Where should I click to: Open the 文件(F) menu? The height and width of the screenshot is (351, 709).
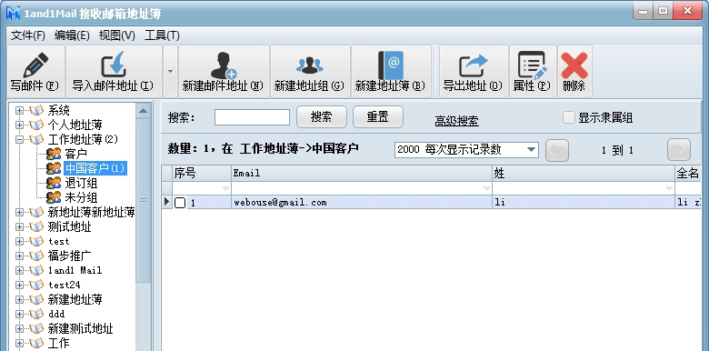pos(28,35)
